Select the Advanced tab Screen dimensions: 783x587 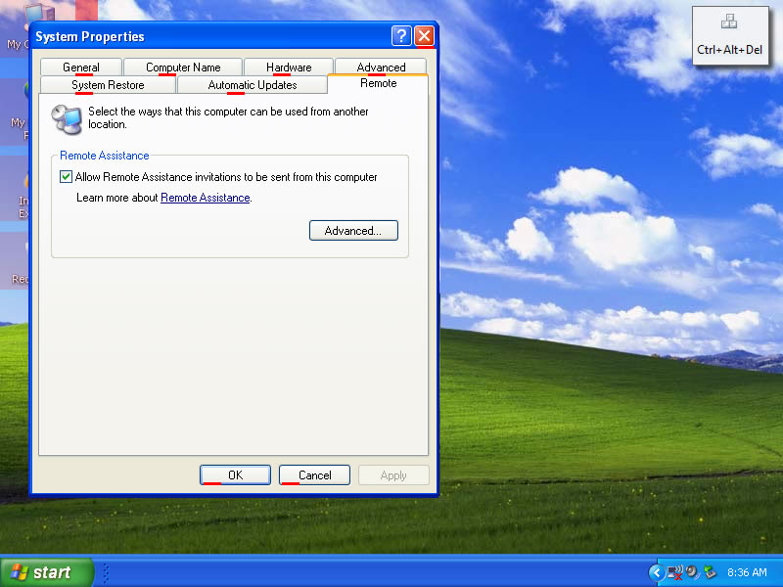[381, 67]
